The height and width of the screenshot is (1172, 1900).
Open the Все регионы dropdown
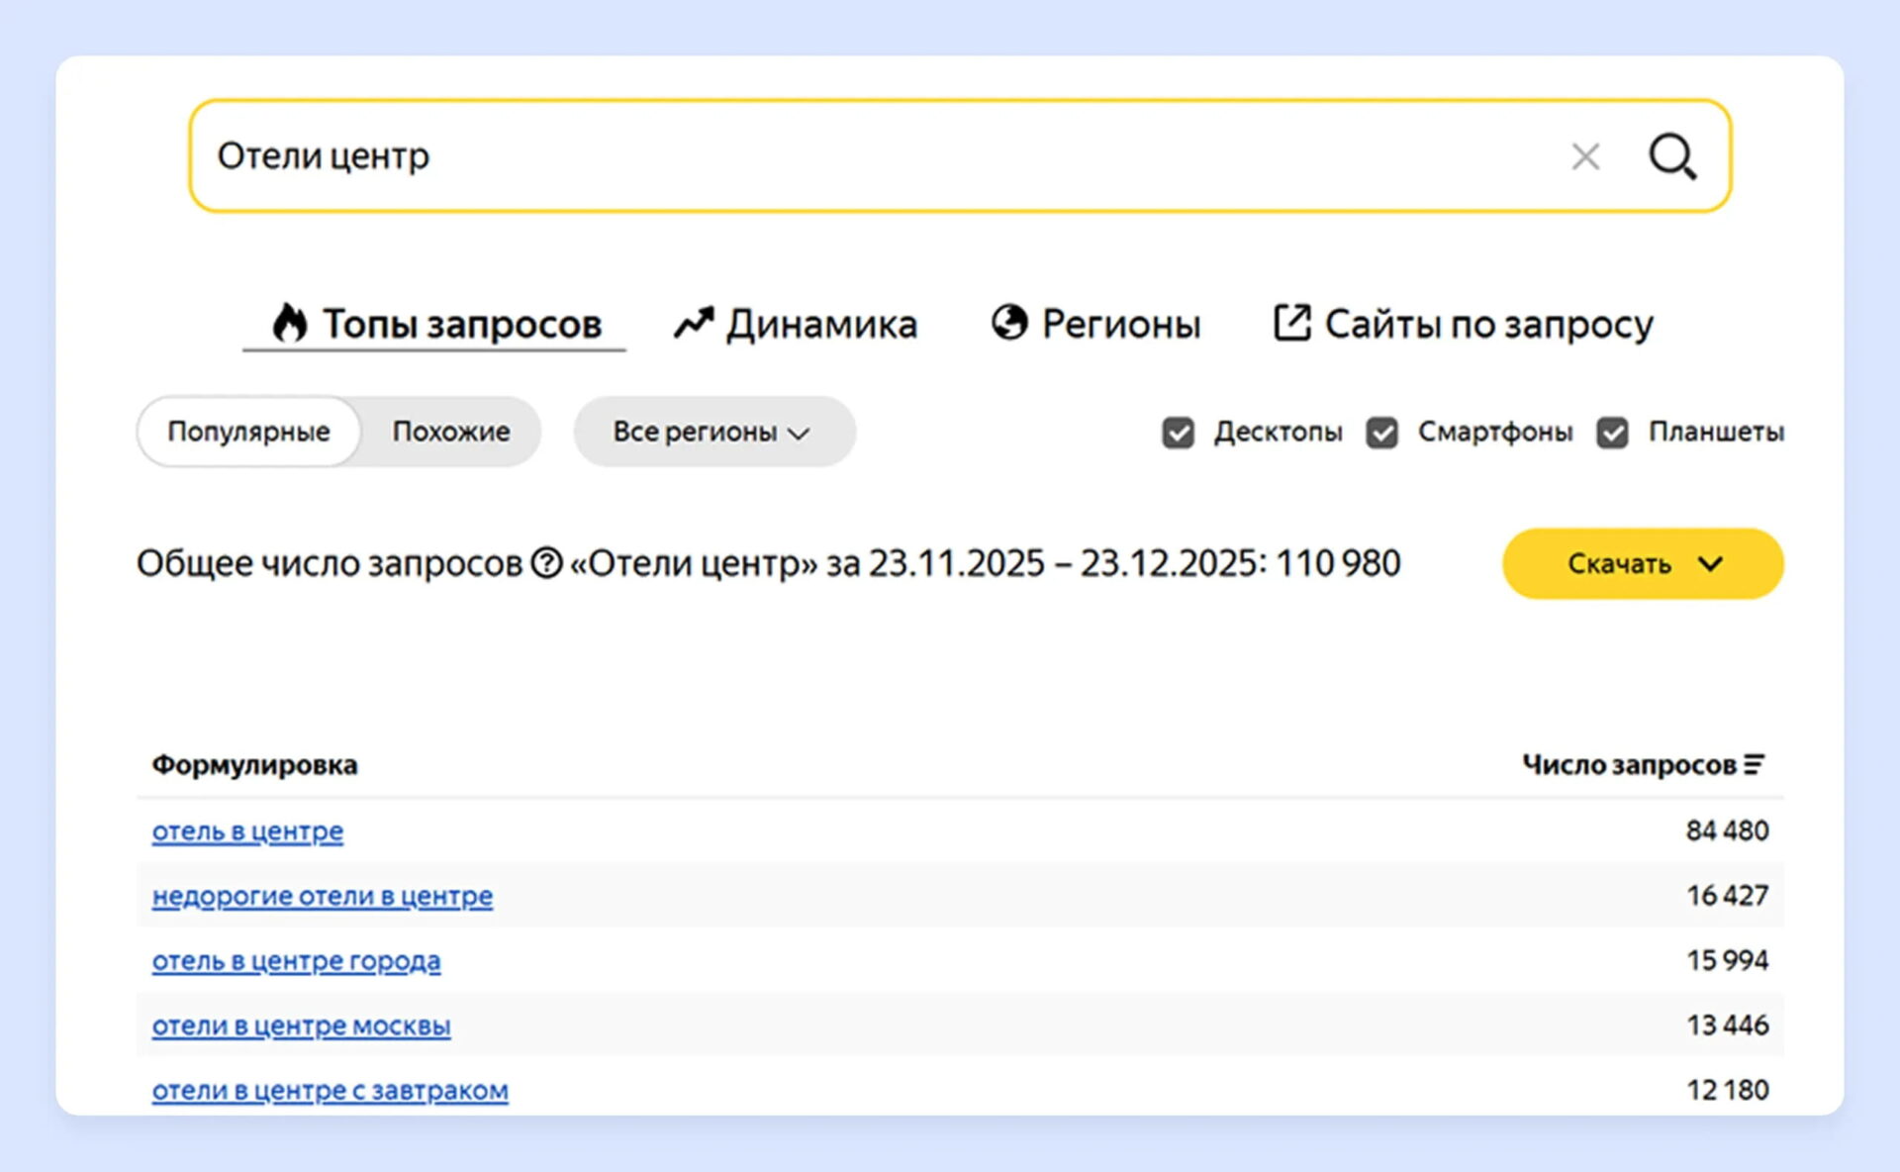(713, 432)
